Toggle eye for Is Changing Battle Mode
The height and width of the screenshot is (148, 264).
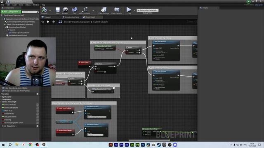(38, 123)
